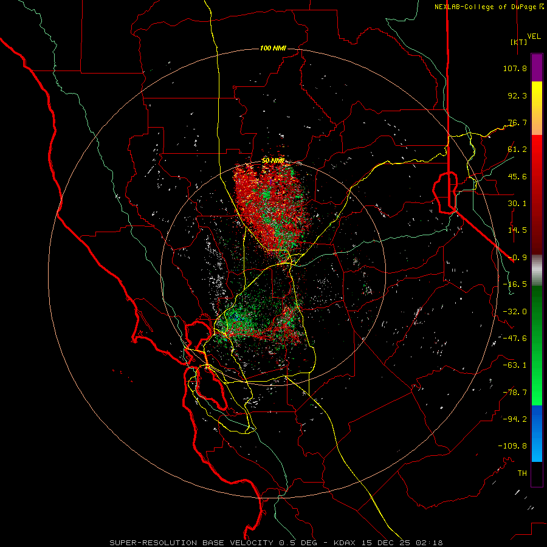Click the -32.0 legend value
The height and width of the screenshot is (547, 547).
tap(515, 312)
